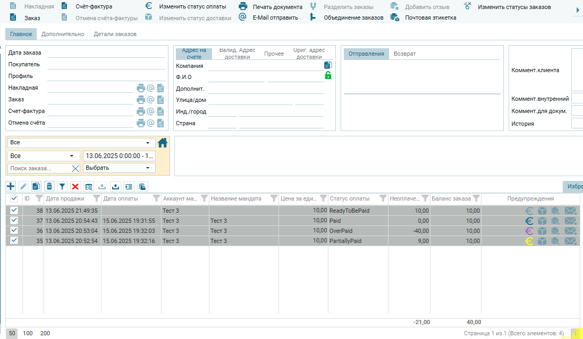Click the 'Поиск заказа...' search field
583x339 pixels.
coord(39,168)
